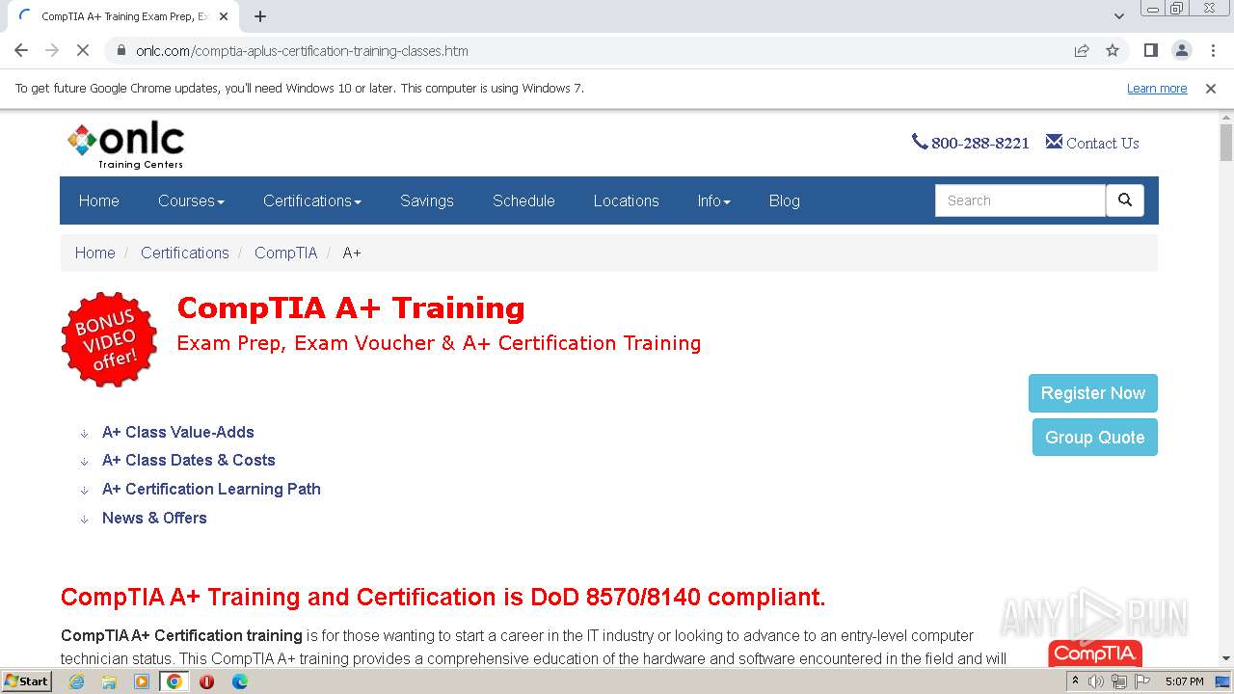Open the network tray icon
This screenshot has height=694, width=1234.
point(1118,681)
